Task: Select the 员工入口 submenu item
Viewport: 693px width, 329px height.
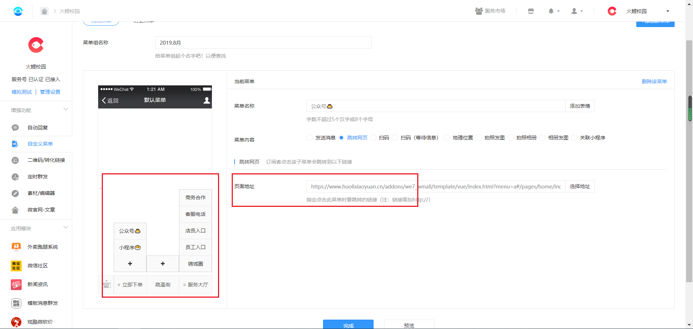Action: 196,247
